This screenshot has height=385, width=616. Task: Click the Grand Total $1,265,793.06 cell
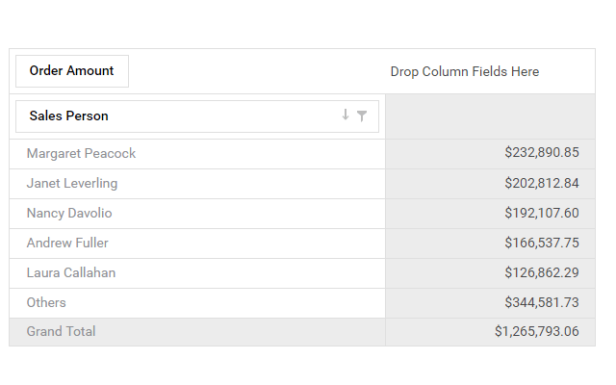coord(536,332)
